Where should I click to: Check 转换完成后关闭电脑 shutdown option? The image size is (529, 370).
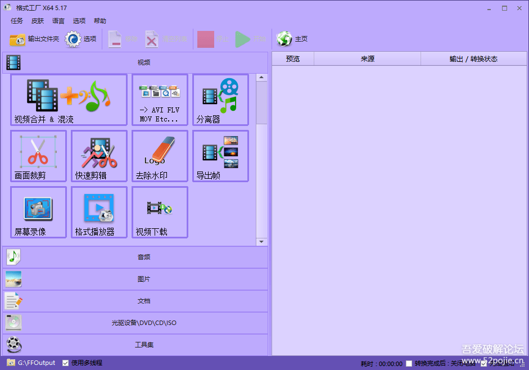(409, 363)
